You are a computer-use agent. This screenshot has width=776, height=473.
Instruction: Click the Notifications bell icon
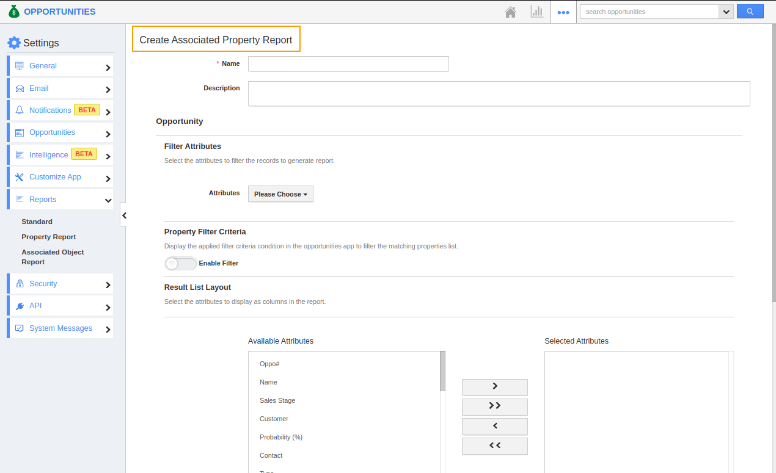coord(20,110)
